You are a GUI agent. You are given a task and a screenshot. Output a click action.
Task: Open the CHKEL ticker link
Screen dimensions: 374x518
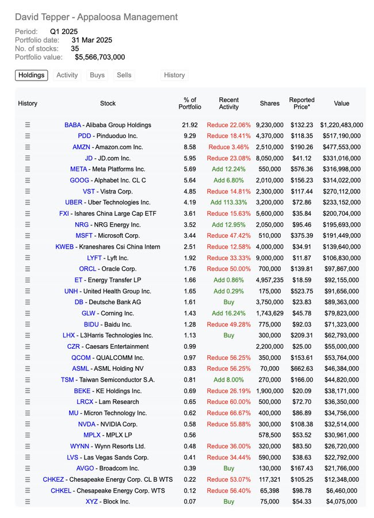(61, 490)
